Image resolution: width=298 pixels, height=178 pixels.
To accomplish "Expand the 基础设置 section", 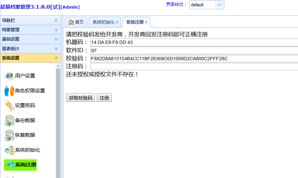I will click(56, 39).
